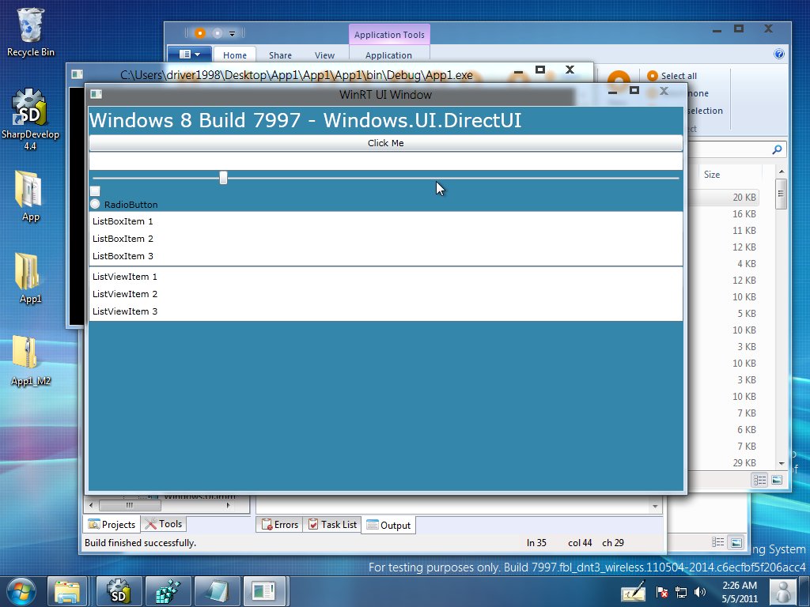Viewport: 810px width, 607px height.
Task: Click the user tile on the taskbar
Action: pos(782,592)
